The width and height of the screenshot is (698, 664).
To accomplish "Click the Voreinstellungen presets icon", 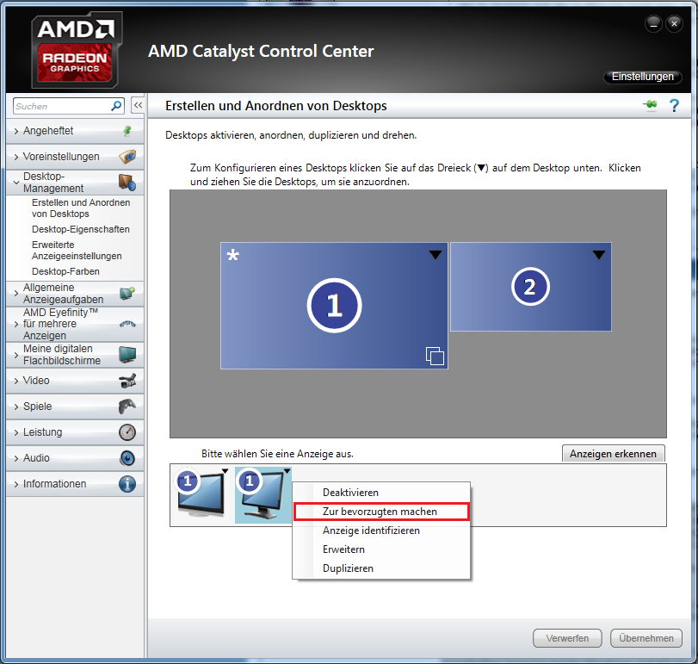I will 127,157.
